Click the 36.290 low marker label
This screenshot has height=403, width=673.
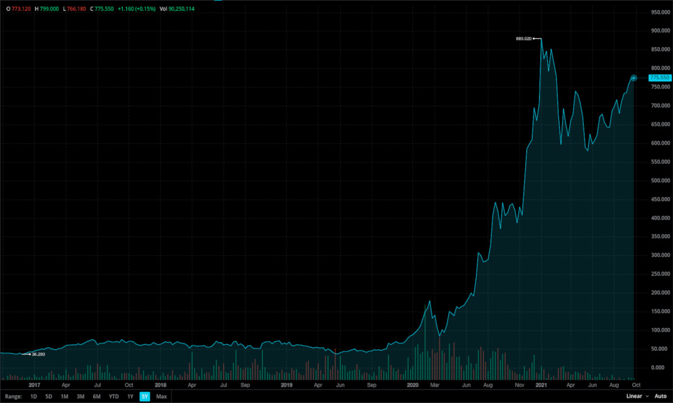[x=38, y=354]
